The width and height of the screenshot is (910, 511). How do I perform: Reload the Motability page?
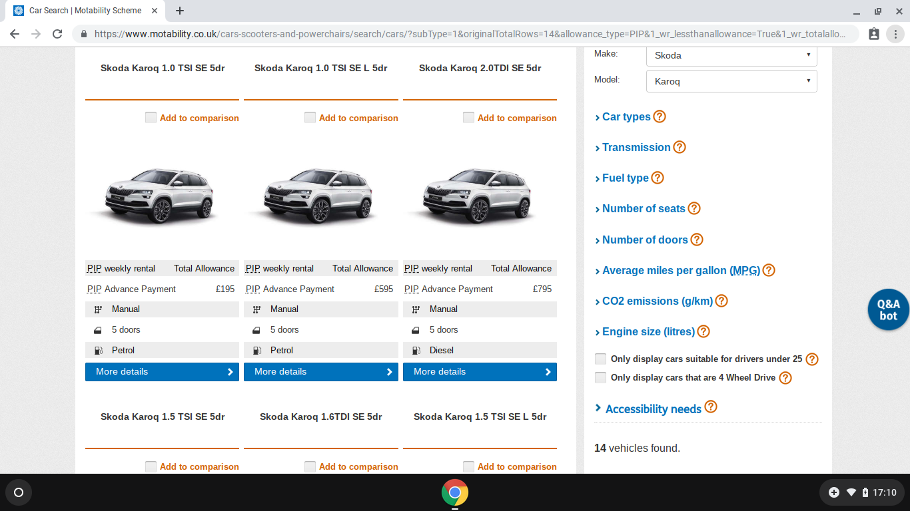click(x=57, y=34)
